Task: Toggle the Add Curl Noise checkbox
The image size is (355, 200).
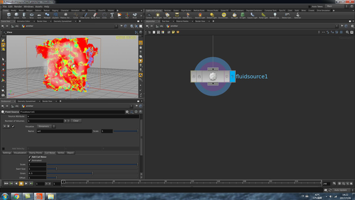Action: (x=30, y=157)
